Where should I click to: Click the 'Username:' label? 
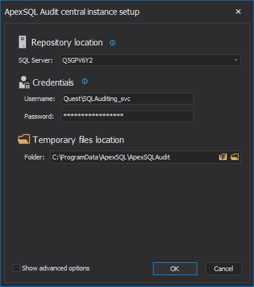[x=40, y=99]
